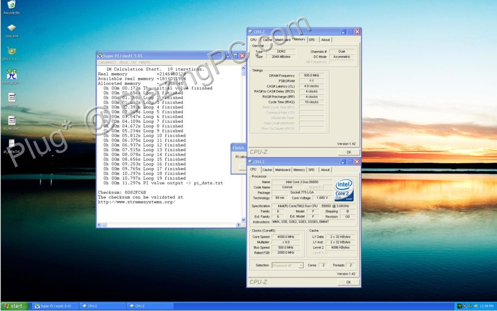Click the http://www.xtremesystems.org/ text
The height and width of the screenshot is (311, 497).
click(136, 202)
